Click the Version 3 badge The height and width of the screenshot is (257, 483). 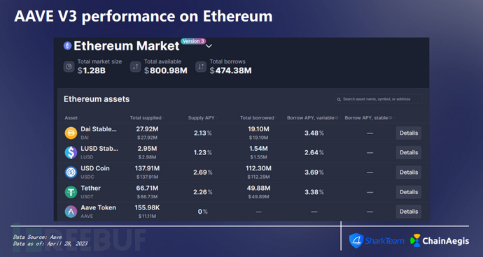193,41
